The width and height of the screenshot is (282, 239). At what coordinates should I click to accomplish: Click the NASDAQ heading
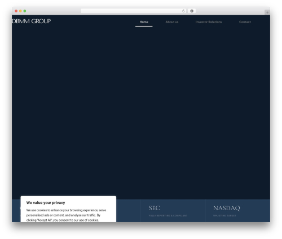tap(227, 208)
